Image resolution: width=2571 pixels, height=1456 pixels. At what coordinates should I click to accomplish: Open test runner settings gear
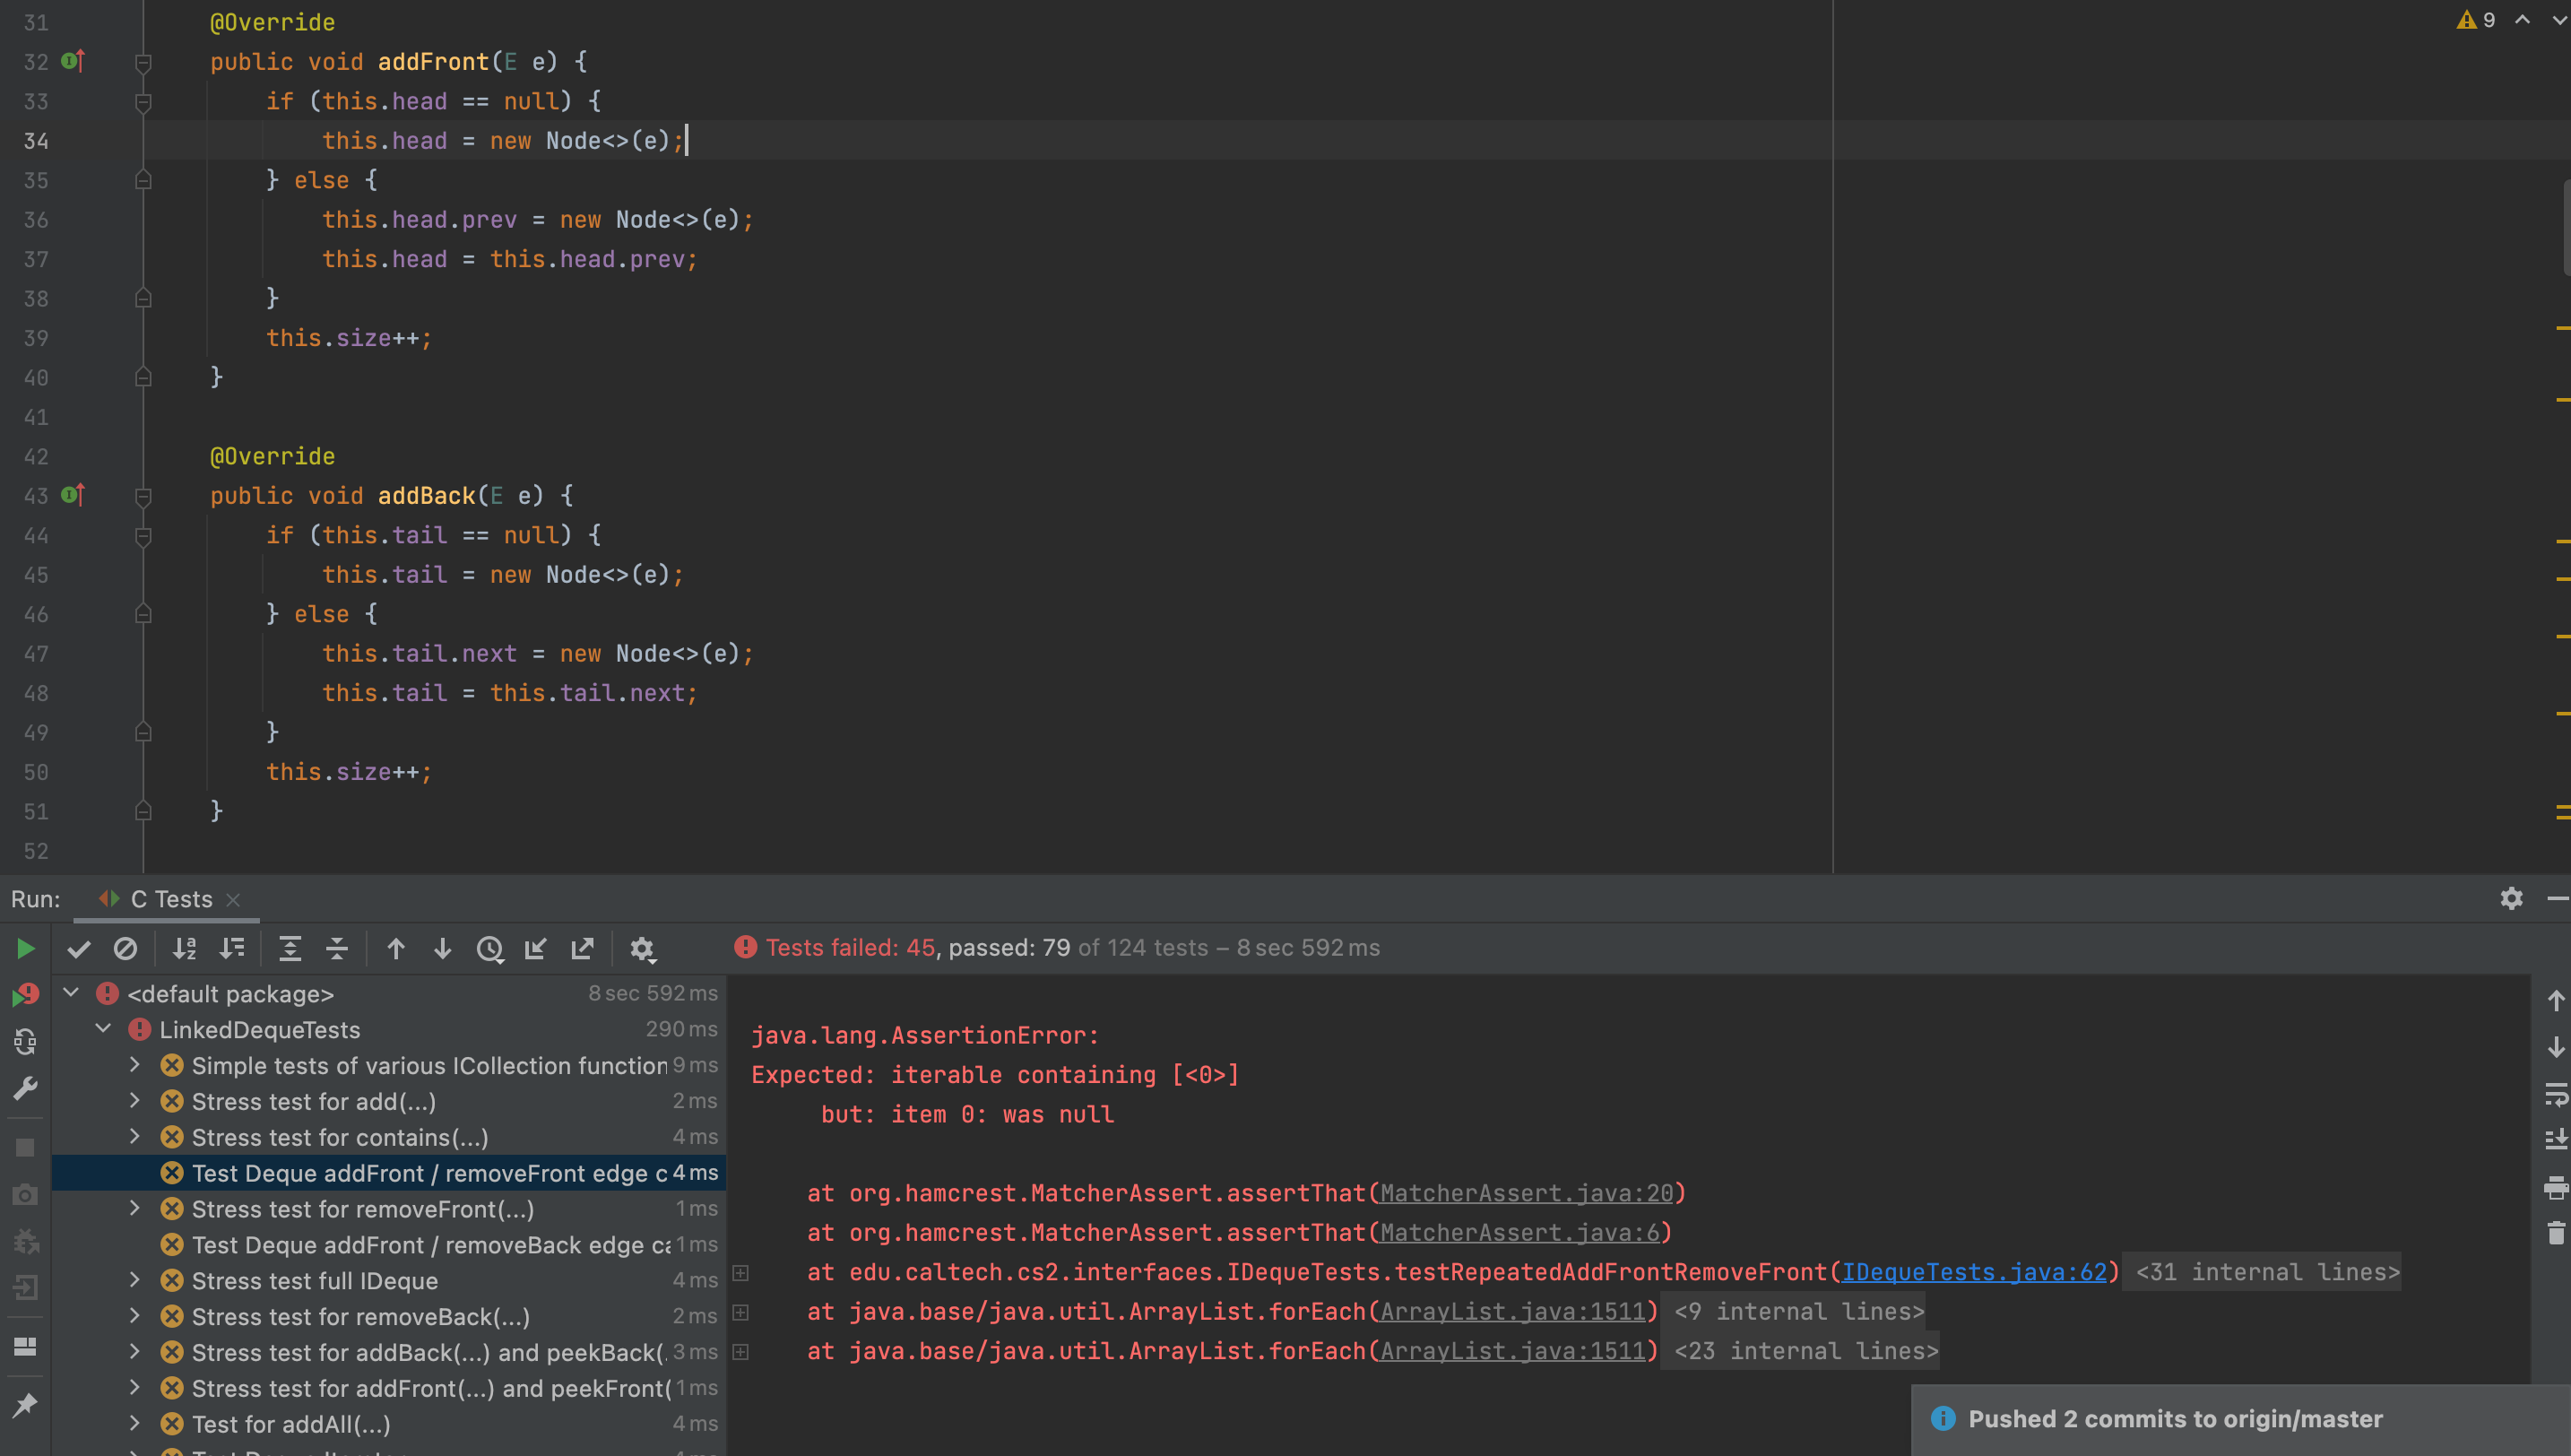point(643,948)
